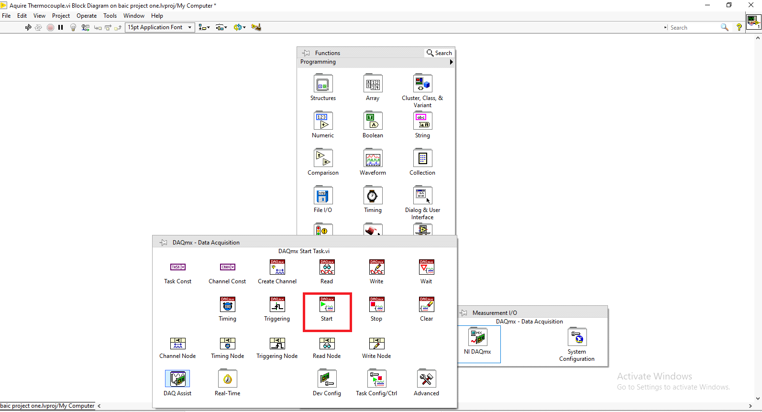
Task: Open the Collection functions palette
Action: pyautogui.click(x=422, y=158)
